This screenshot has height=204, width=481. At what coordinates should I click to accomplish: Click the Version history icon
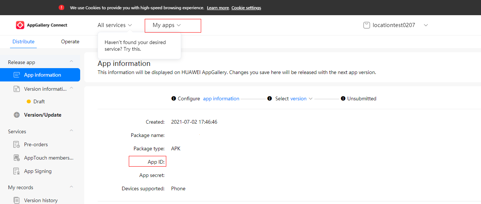point(17,200)
